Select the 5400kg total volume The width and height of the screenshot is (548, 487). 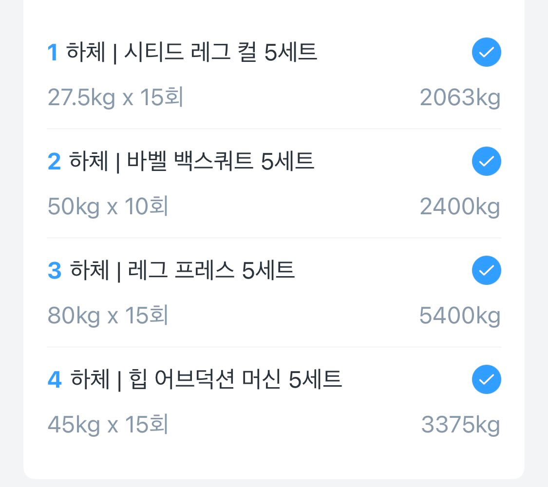[x=460, y=316]
